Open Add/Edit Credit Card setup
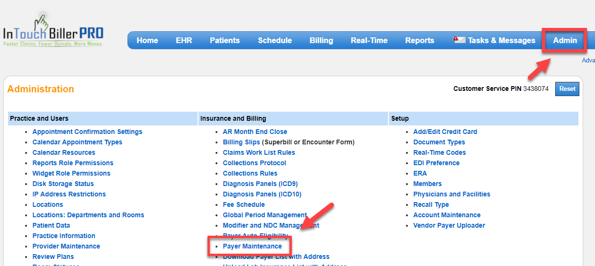595x266 pixels. click(x=445, y=132)
